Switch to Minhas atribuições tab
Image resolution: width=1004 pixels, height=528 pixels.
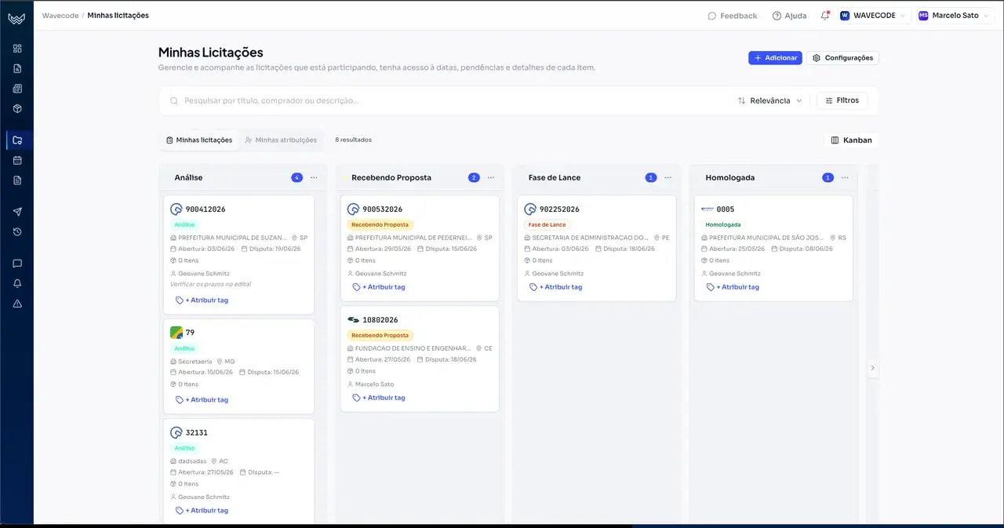281,140
